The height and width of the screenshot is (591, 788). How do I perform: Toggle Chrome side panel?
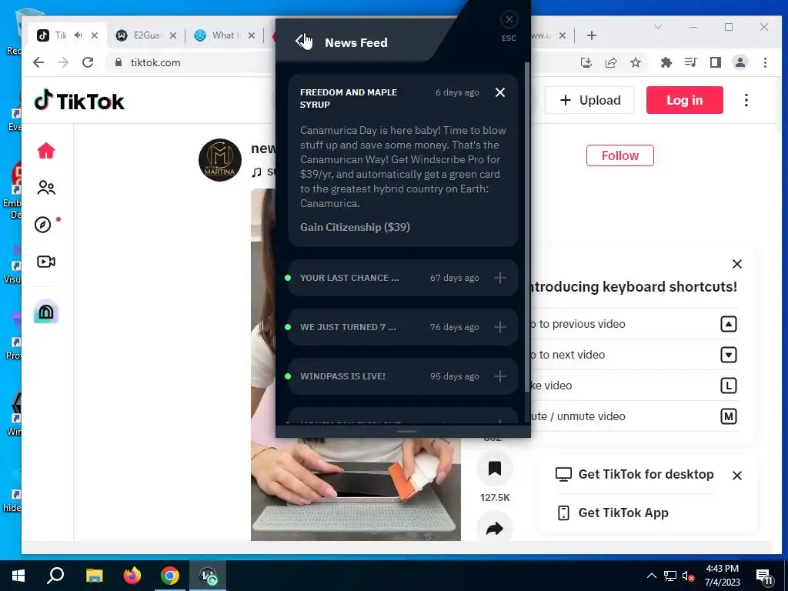715,62
